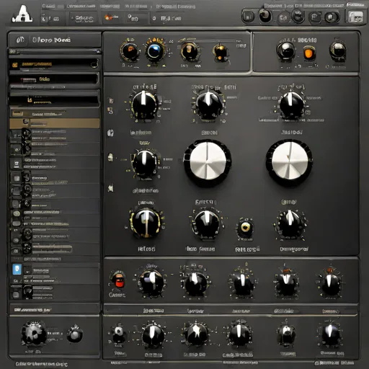Click the small gold-centered jack between the lower knobs

(x=245, y=227)
